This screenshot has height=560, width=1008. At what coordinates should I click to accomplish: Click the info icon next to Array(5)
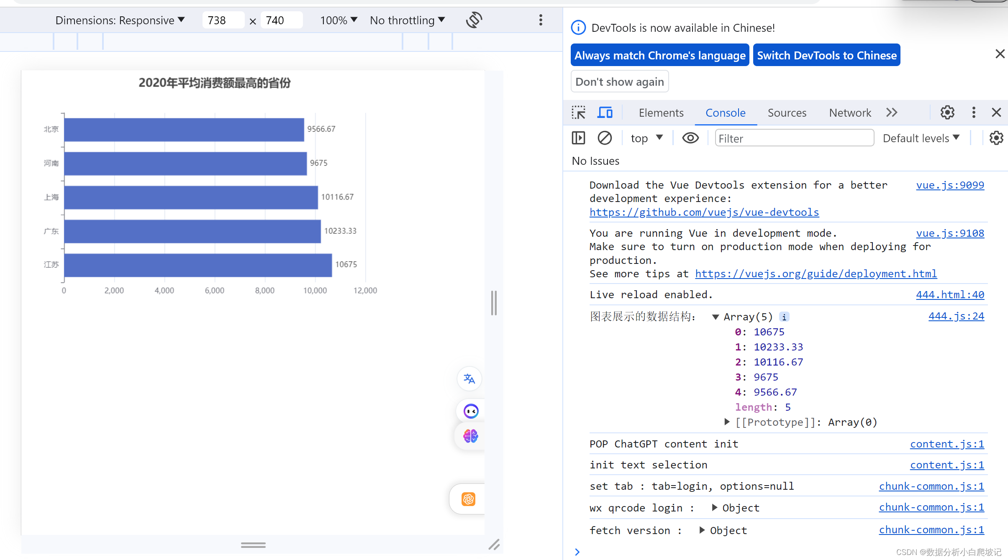click(784, 317)
